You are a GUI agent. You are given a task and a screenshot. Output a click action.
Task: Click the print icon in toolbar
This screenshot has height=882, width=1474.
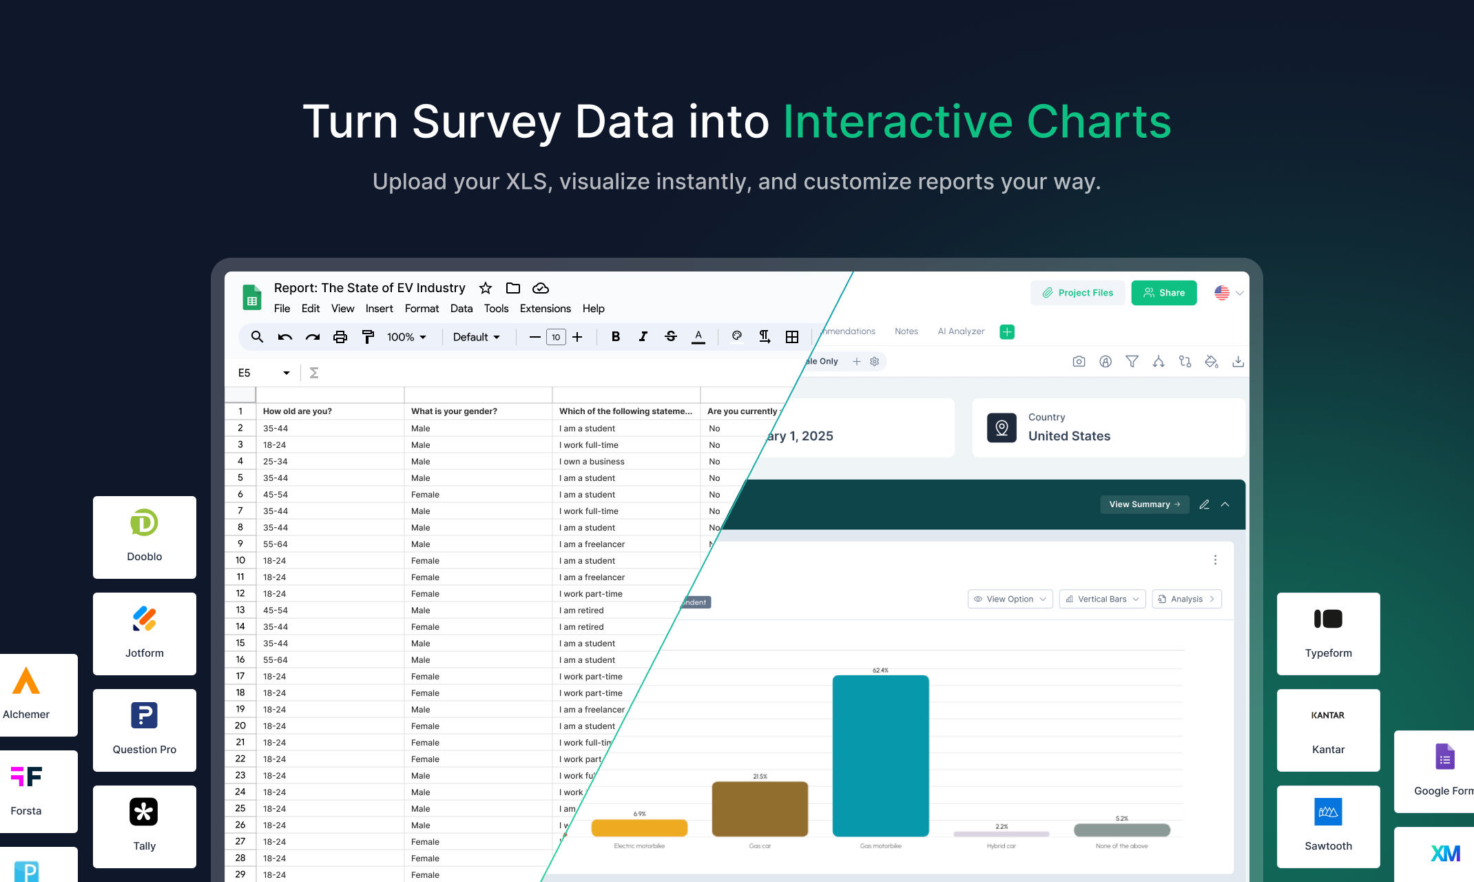click(x=340, y=337)
